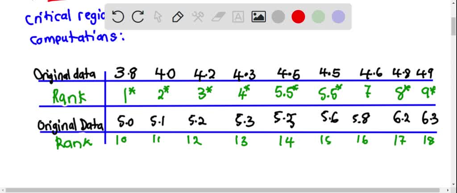
Task: Click the handwritten value 5.1
Action: coord(158,121)
